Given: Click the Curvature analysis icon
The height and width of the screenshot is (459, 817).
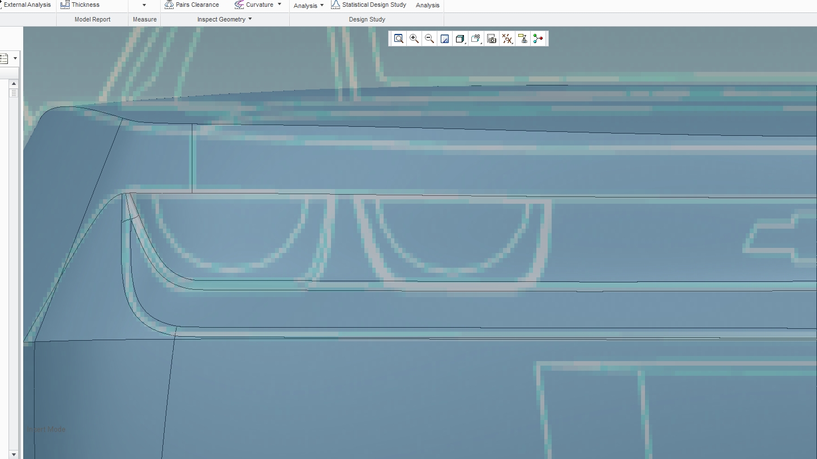Looking at the screenshot, I should [x=239, y=5].
